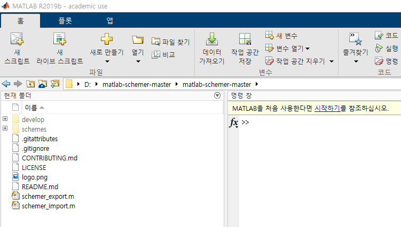
Task: Import data with 데이터 가져오기
Action: 212,48
